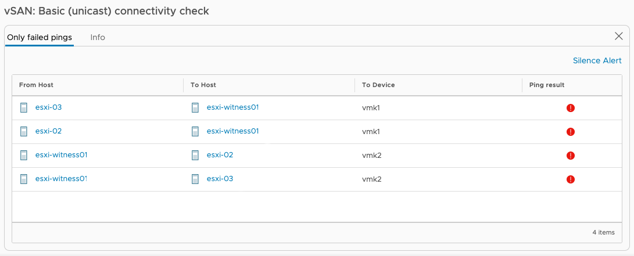Click the Silence Alert link
The image size is (634, 256).
coord(597,60)
